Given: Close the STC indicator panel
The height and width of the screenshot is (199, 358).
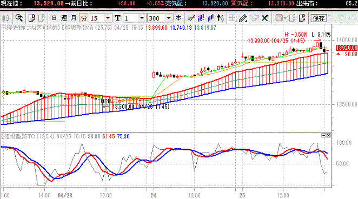Looking at the screenshot, I should coord(328,135).
